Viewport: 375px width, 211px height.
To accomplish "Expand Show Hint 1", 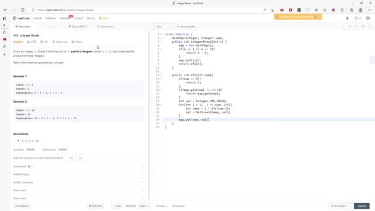I will tap(79, 190).
